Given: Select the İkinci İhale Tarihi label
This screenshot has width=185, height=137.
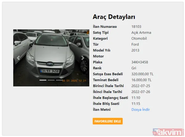Looking at the screenshot, I should [x=108, y=92].
